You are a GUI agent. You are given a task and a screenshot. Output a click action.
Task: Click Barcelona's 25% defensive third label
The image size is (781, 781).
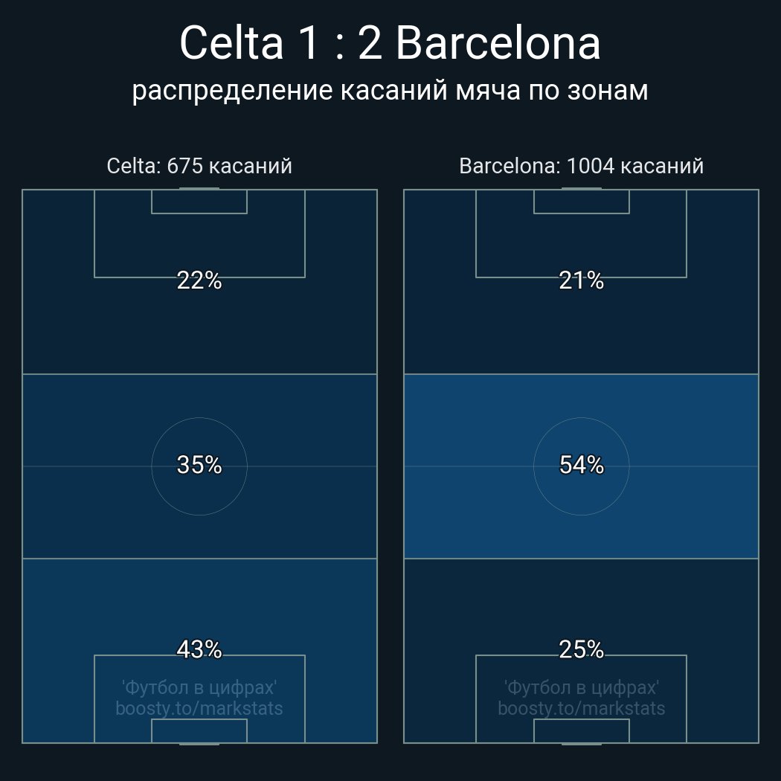(581, 649)
